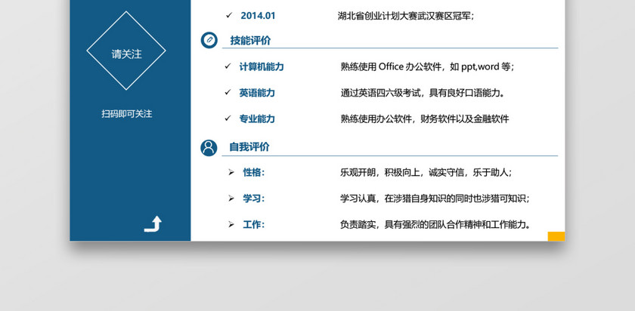Click the 性格: label
The width and height of the screenshot is (635, 311).
[x=253, y=173]
